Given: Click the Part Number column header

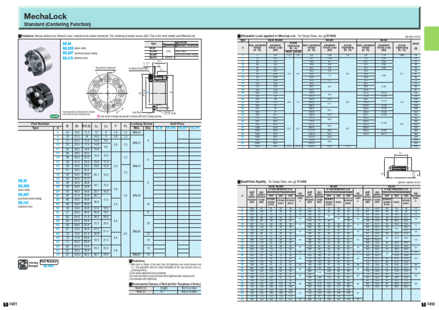Looking at the screenshot, I should (x=40, y=124).
